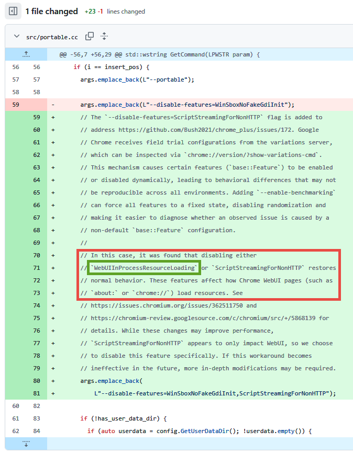Click the +23 added lines count
This screenshot has width=353, height=454.
pos(90,12)
